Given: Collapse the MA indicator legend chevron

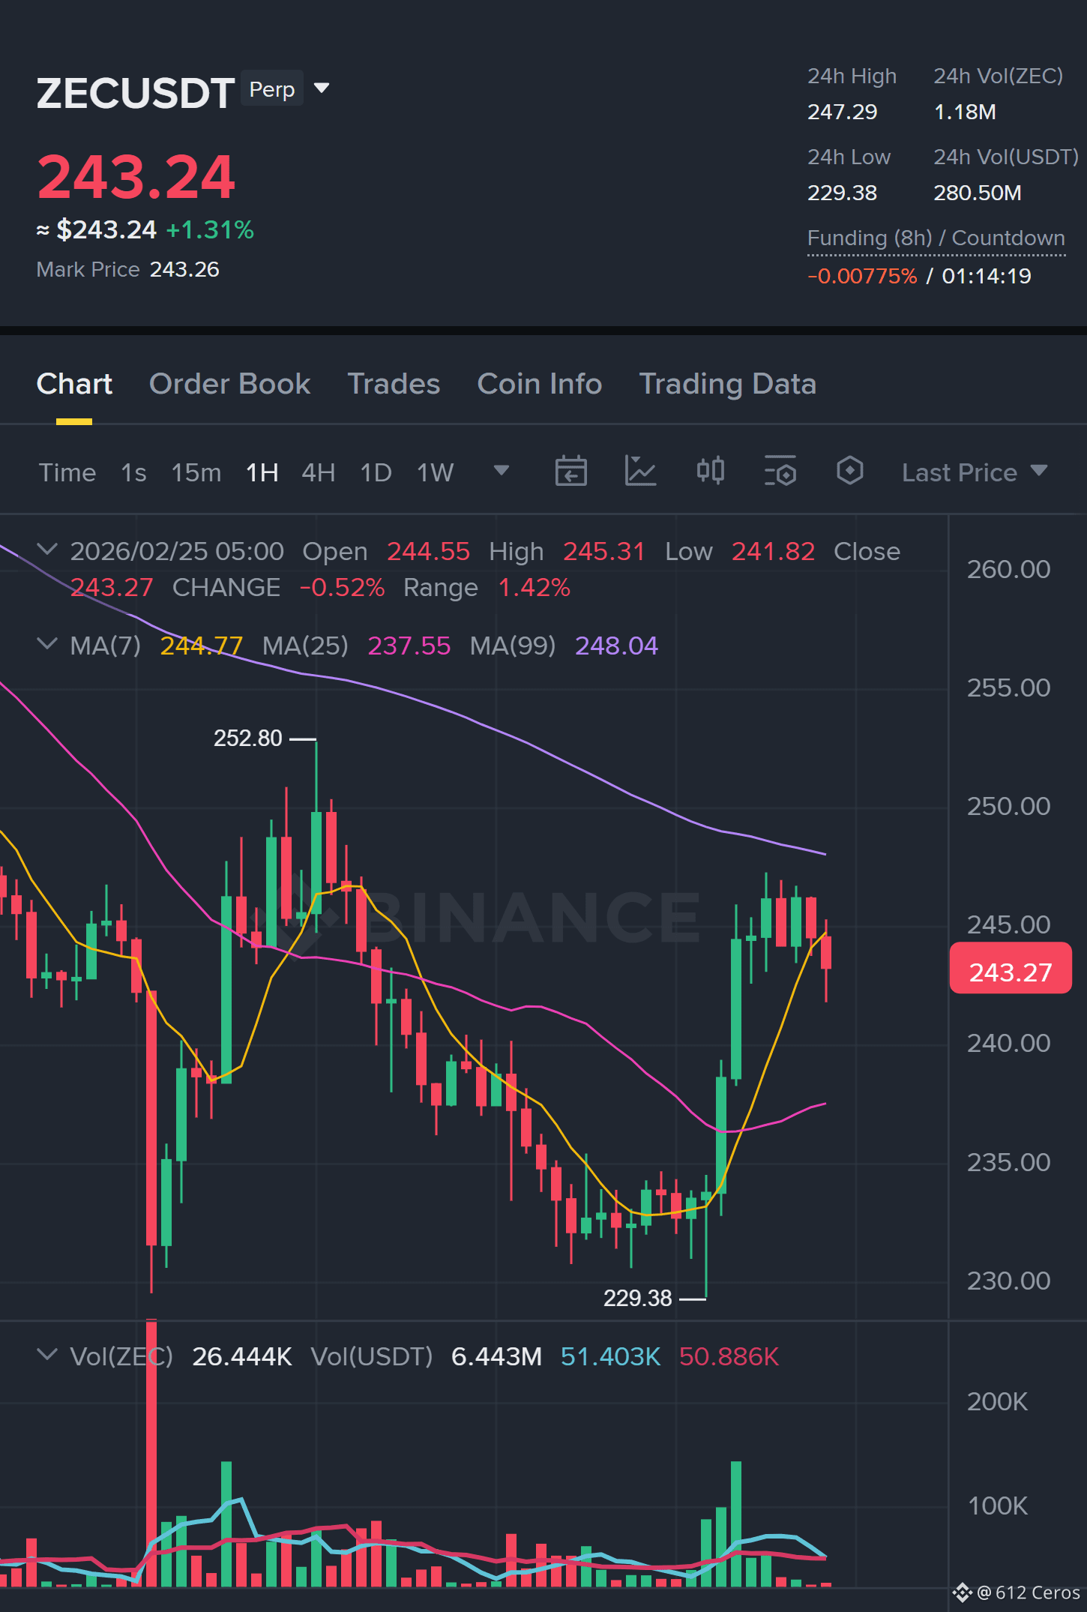Looking at the screenshot, I should 47,644.
